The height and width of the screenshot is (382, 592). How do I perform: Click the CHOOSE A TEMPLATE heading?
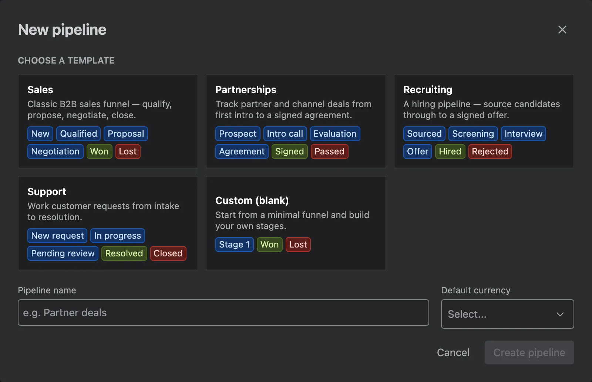pyautogui.click(x=66, y=61)
